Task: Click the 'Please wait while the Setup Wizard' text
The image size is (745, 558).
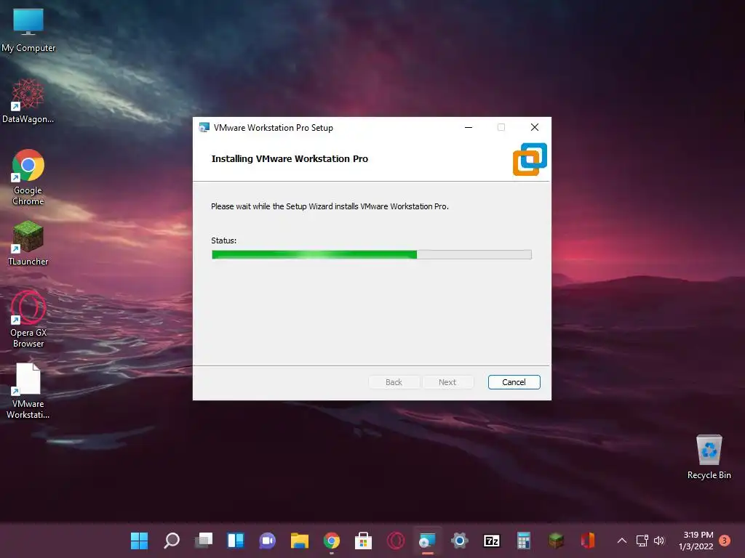Action: coord(330,206)
